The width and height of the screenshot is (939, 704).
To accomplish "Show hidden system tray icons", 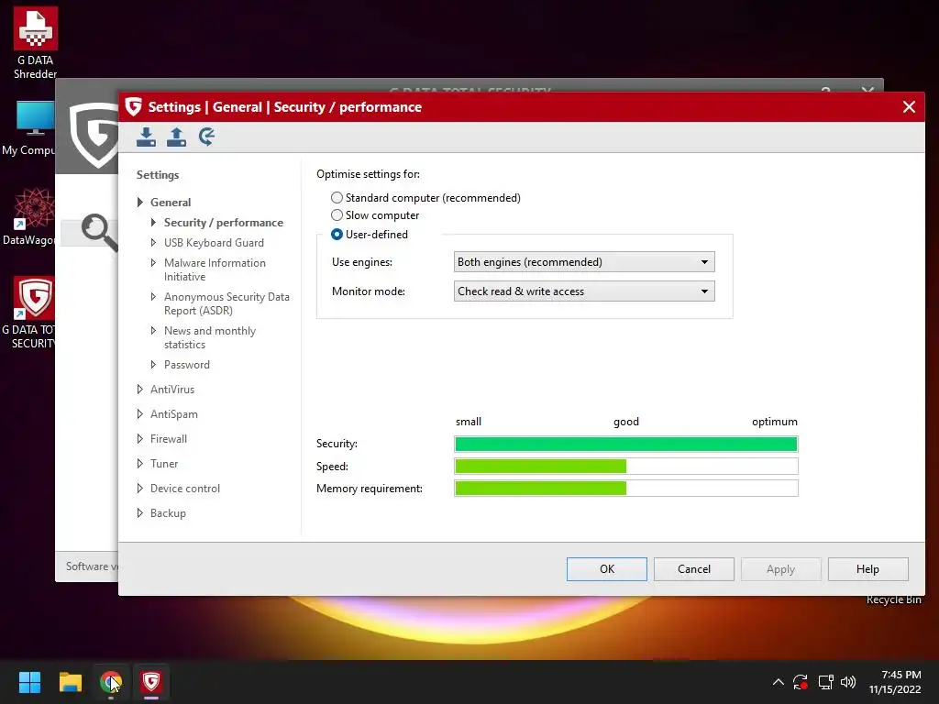I will tap(778, 682).
